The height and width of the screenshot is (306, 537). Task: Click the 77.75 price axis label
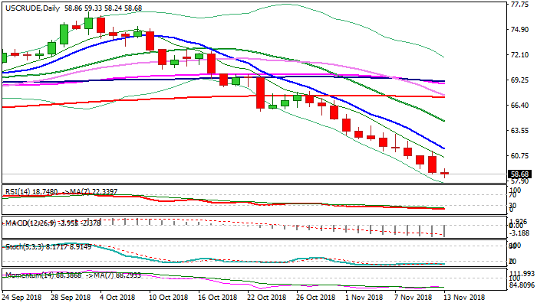[519, 4]
